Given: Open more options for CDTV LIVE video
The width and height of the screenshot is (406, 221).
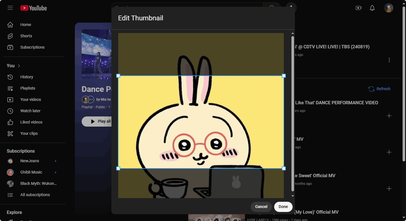Looking at the screenshot, I should coord(389,60).
